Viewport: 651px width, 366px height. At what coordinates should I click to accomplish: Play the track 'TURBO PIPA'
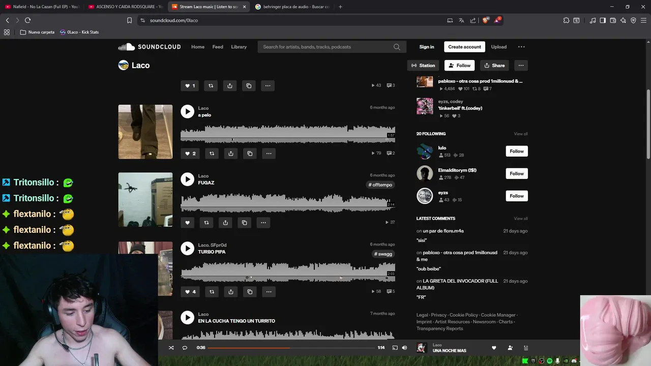click(187, 248)
